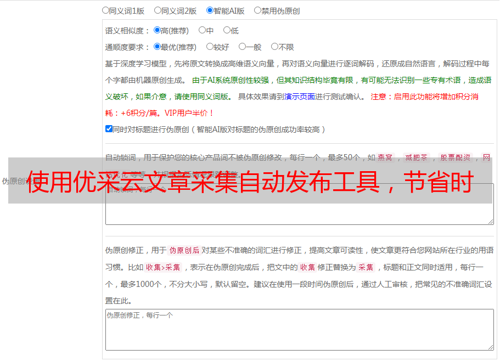Choose the 智能AI版 radio option
The height and width of the screenshot is (361, 500).
click(x=210, y=10)
